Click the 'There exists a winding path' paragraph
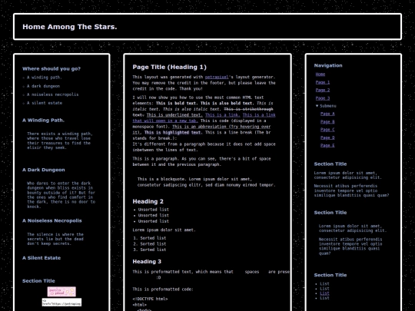Image resolution: width=415 pixels, height=311 pixels. point(59,141)
